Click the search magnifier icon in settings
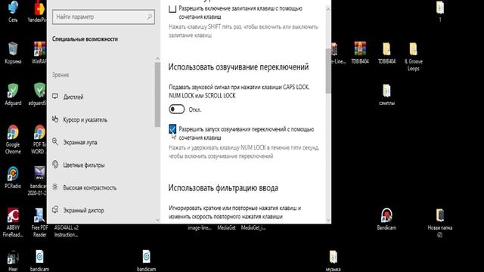 (150, 17)
